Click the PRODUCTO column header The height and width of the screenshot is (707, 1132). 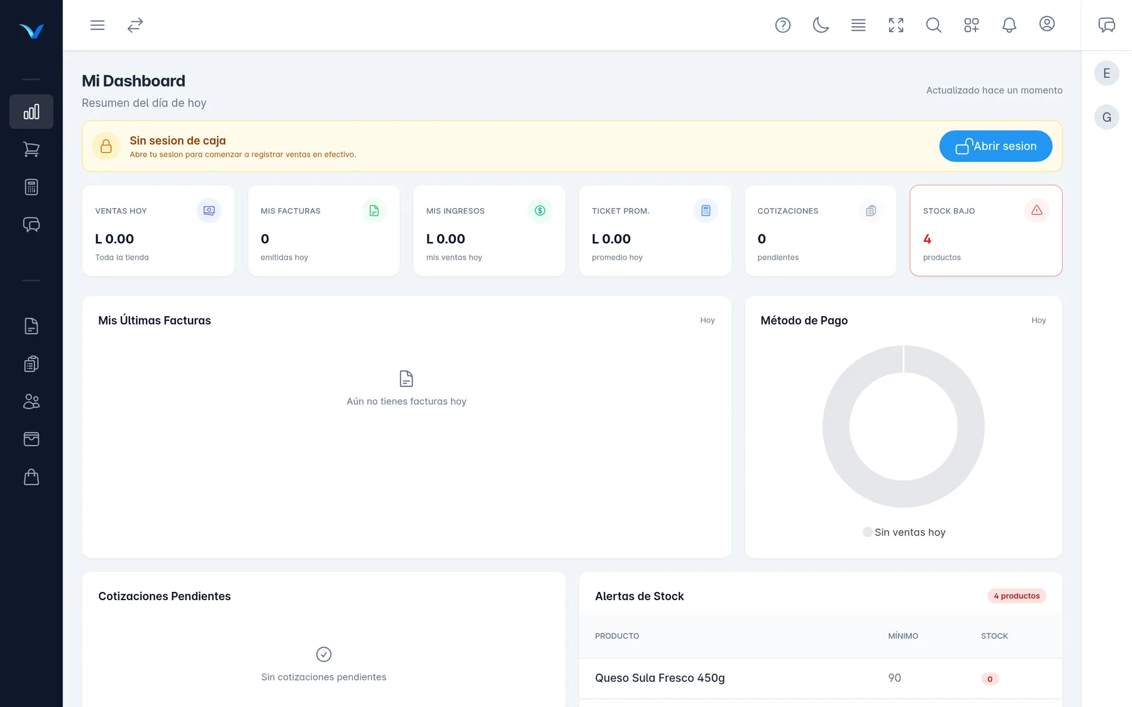(617, 636)
